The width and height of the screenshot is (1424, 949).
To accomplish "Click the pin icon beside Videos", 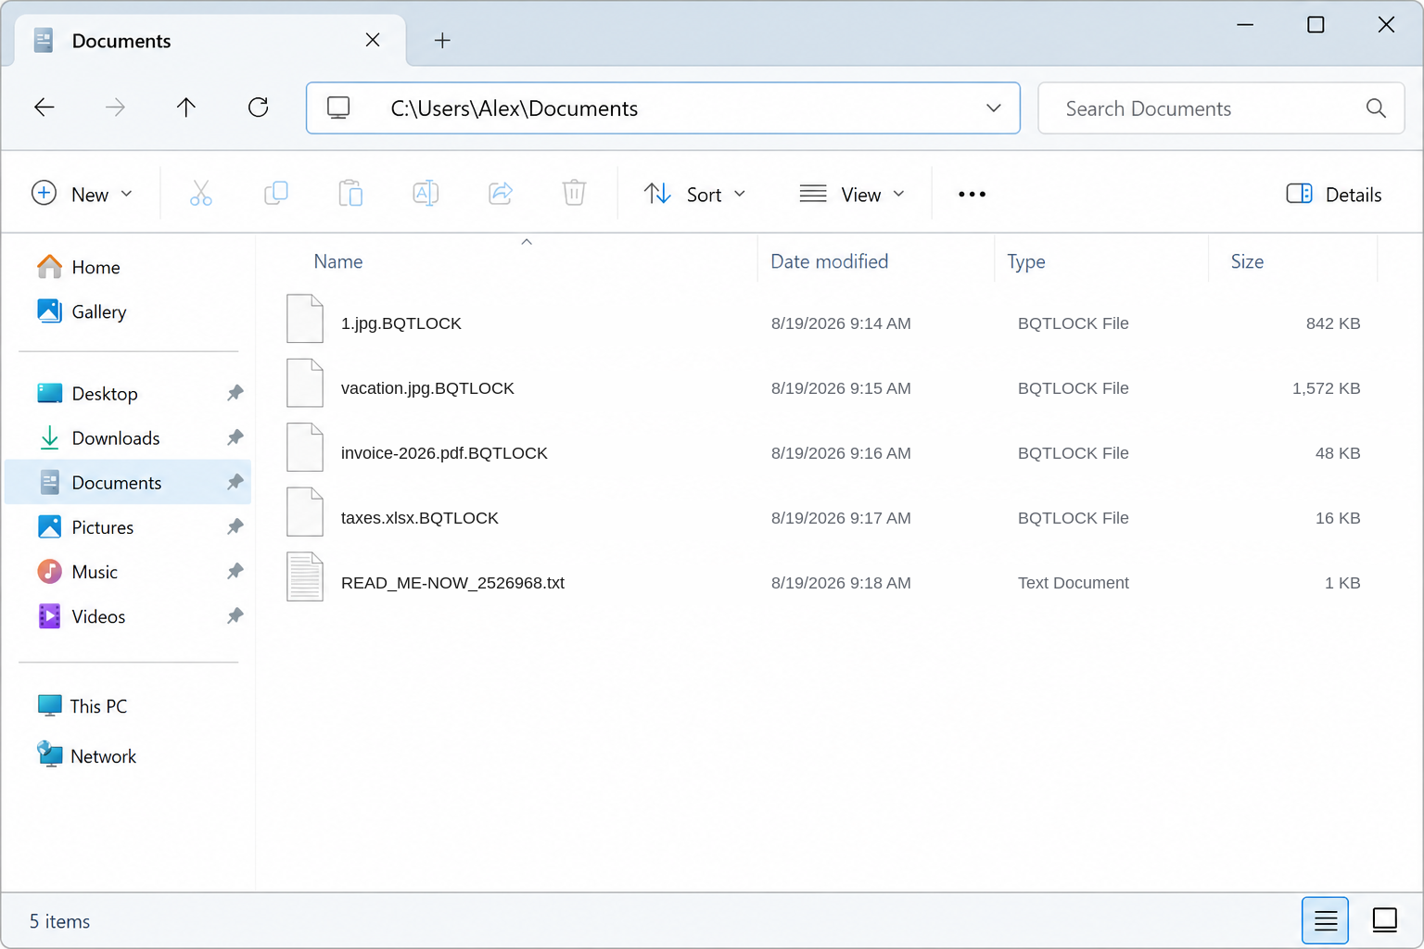I will tap(235, 615).
